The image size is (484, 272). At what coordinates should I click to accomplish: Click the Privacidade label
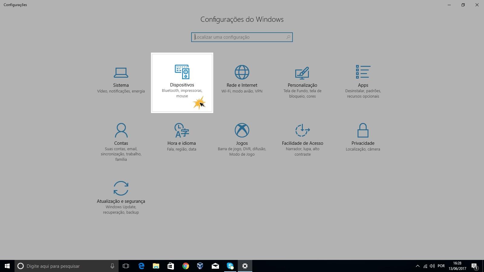click(x=363, y=143)
